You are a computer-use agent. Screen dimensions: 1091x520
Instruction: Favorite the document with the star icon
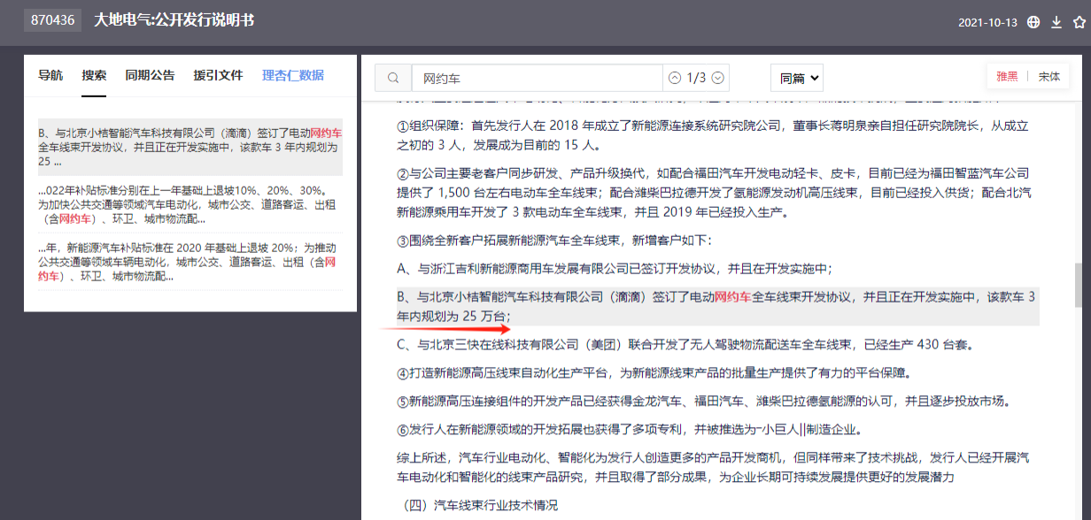(x=1079, y=23)
